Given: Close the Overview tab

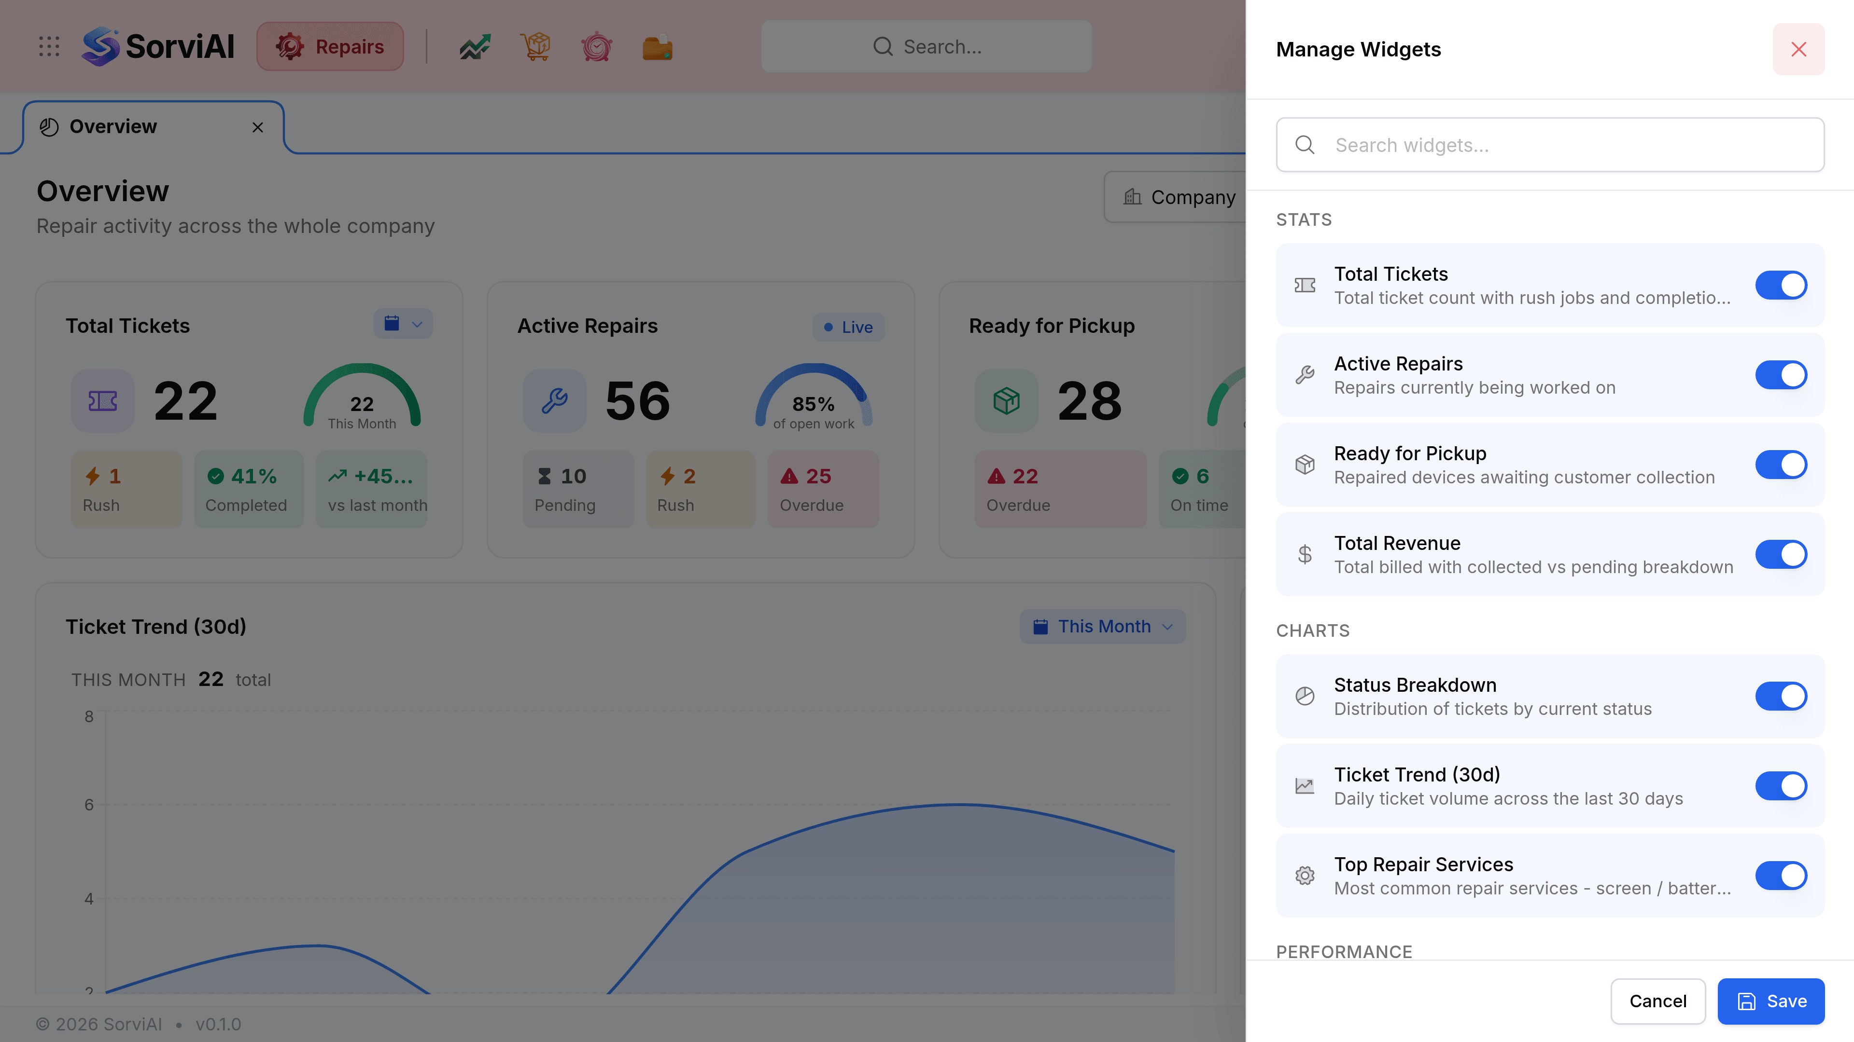Looking at the screenshot, I should (x=258, y=127).
